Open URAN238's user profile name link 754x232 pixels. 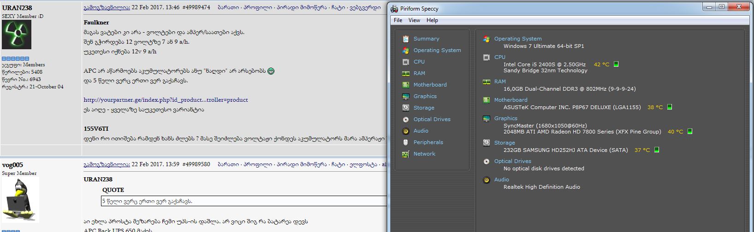[17, 7]
